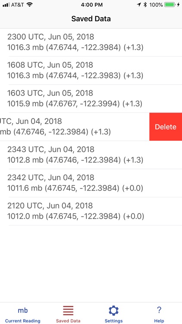Open the 1015.9 mb saved record
Viewport: 182px width, 324px height.
tap(91, 98)
